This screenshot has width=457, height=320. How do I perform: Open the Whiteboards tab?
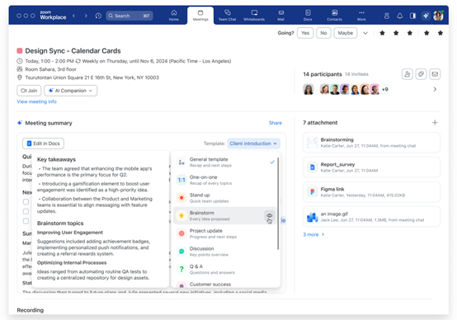pos(254,15)
